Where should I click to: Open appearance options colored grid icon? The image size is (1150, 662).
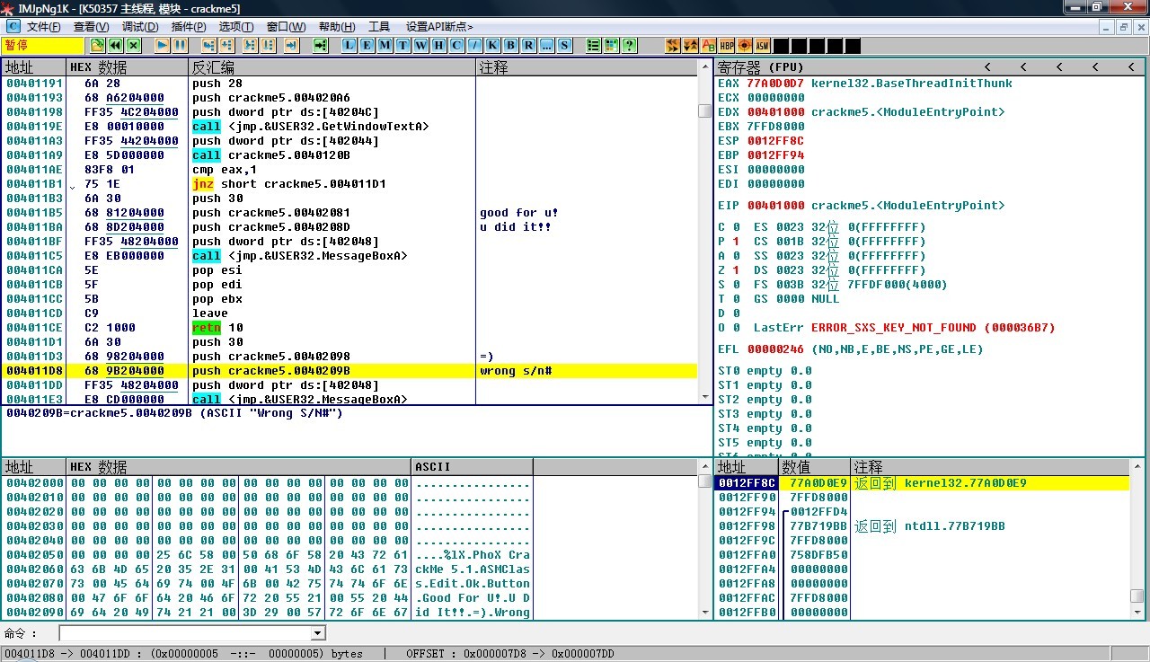[x=612, y=45]
